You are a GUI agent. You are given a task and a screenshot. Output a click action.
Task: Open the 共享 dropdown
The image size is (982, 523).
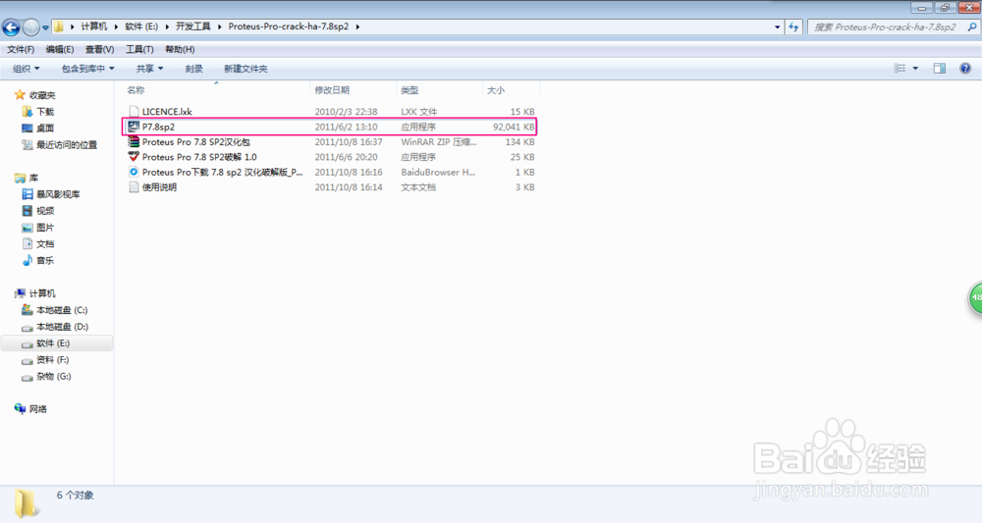tap(149, 69)
